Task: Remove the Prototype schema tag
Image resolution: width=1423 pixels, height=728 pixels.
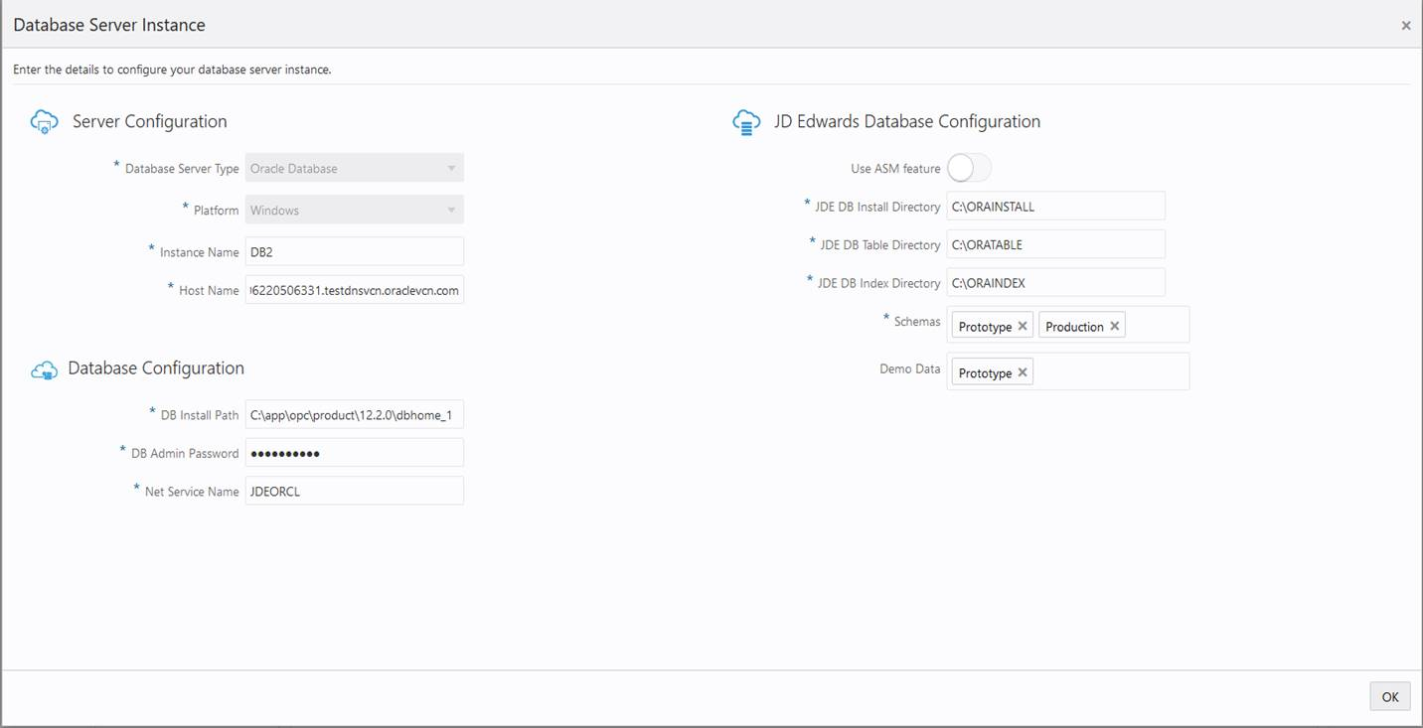Action: tap(1022, 325)
